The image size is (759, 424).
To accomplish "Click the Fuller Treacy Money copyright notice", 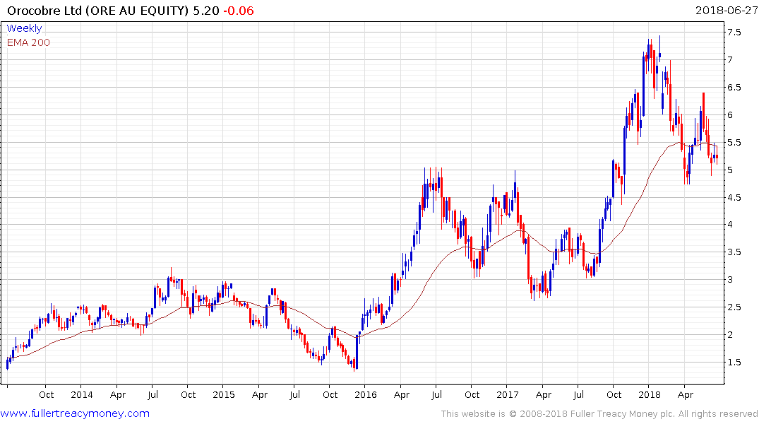I will tap(599, 413).
